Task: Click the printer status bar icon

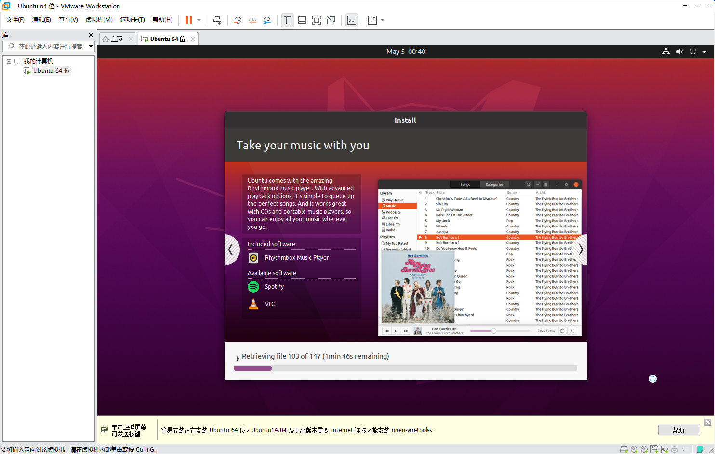Action: click(x=675, y=449)
